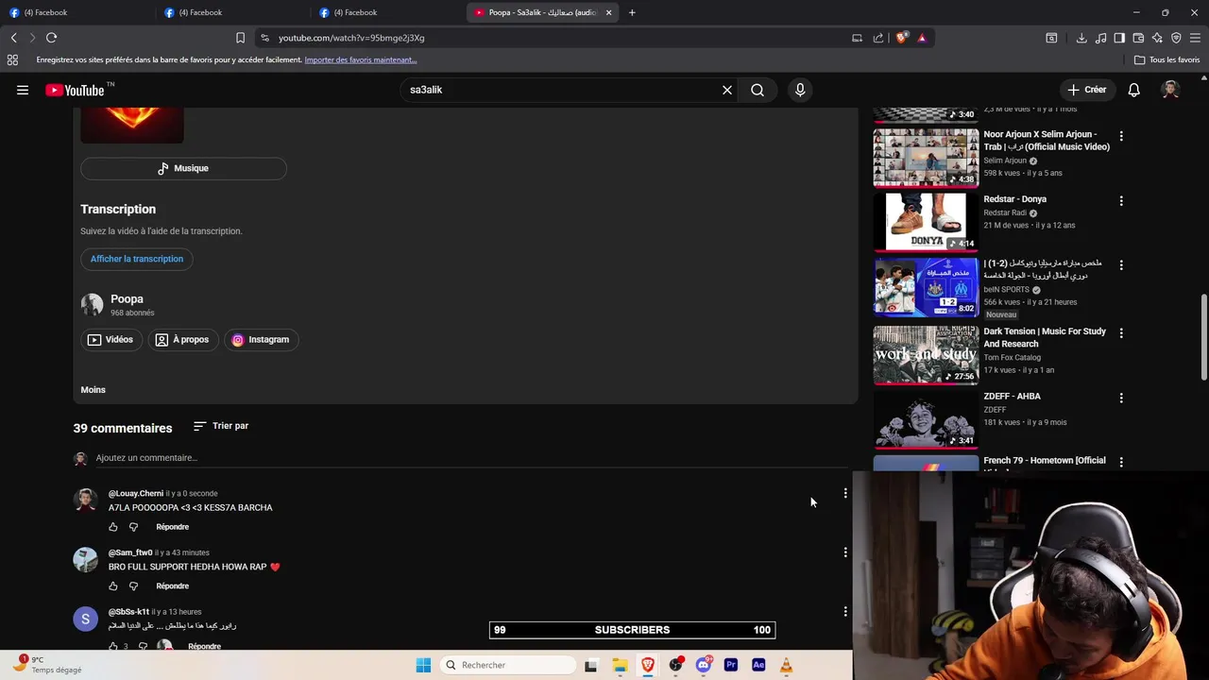The height and width of the screenshot is (680, 1209).
Task: Open Brave VPN shield icon
Action: point(1176,38)
